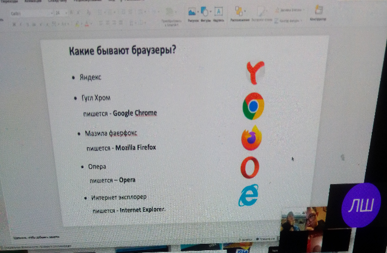Click the slide title Какие бывают браузеры?
The image size is (387, 253).
coord(122,52)
